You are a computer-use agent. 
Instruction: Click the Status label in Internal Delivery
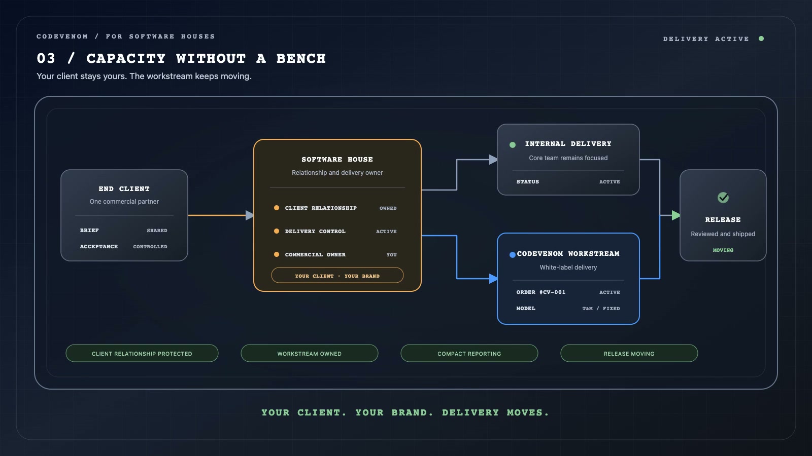[528, 182]
